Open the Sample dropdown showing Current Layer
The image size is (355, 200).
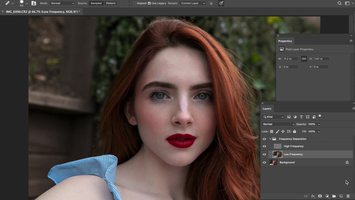coord(193,3)
